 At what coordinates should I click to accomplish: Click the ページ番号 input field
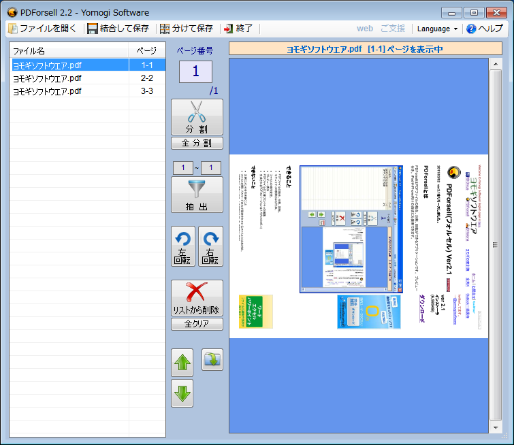(195, 71)
